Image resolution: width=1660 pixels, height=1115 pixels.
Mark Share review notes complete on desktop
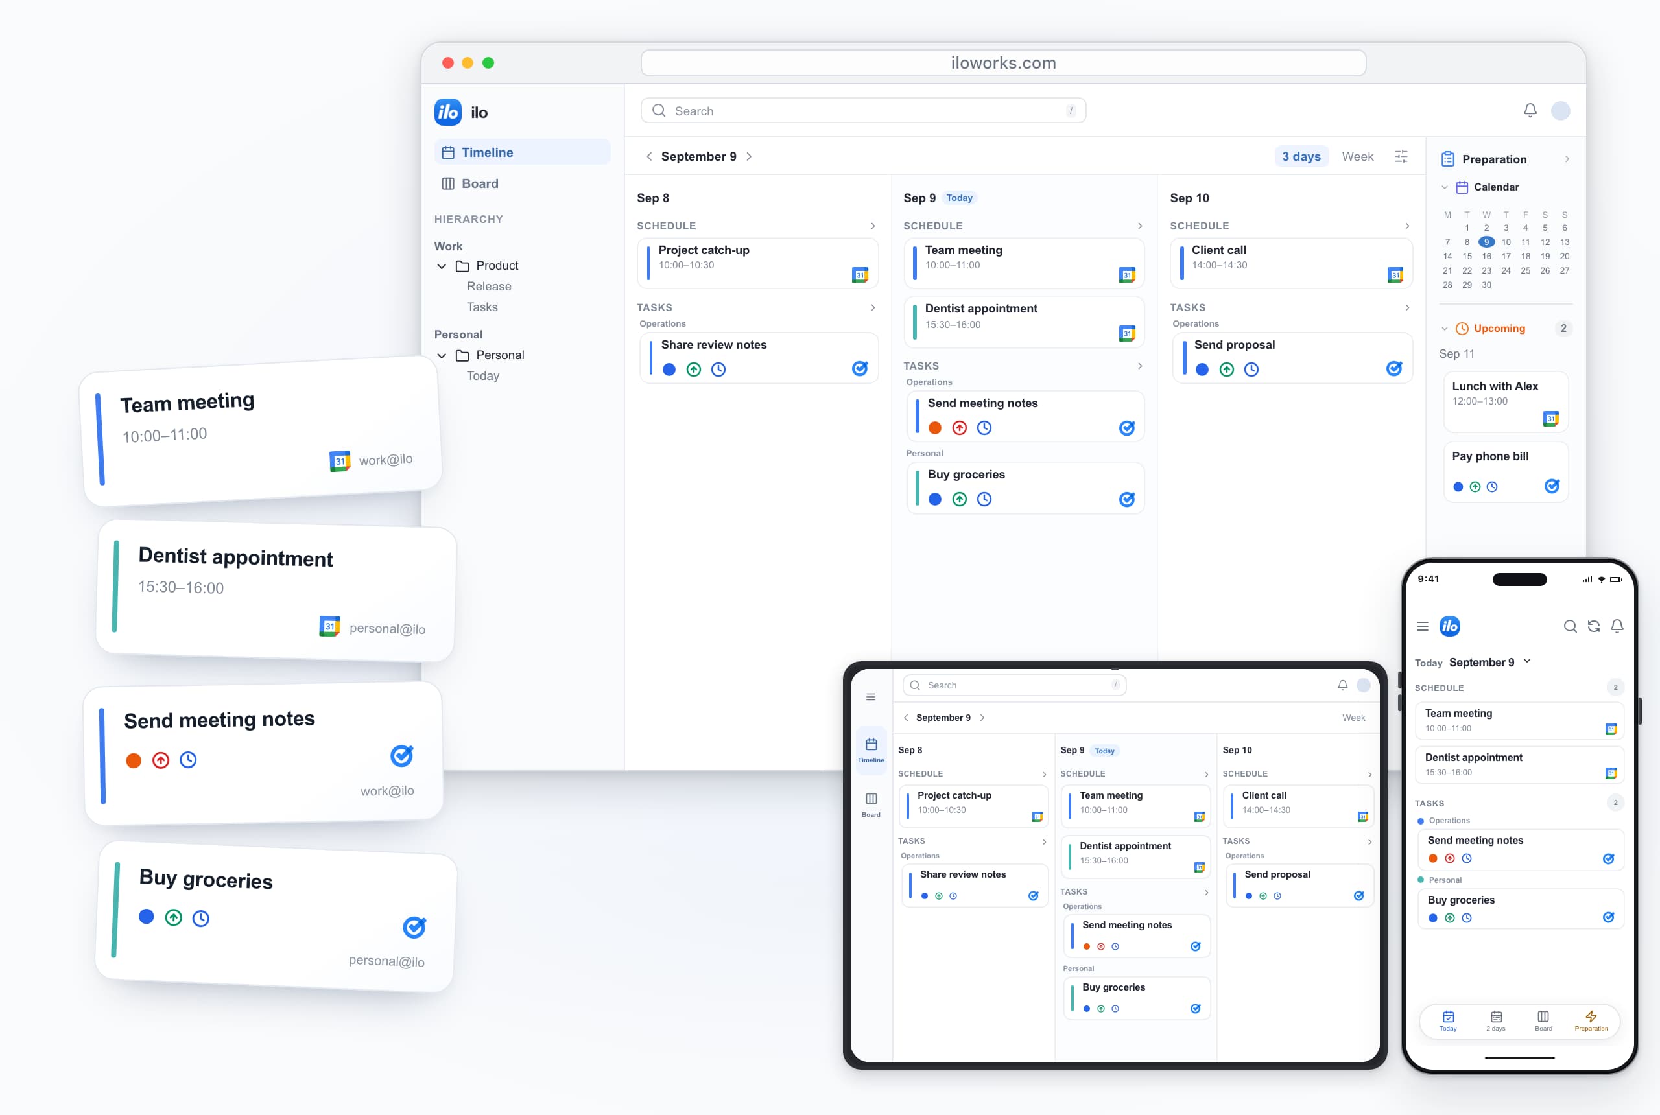860,368
